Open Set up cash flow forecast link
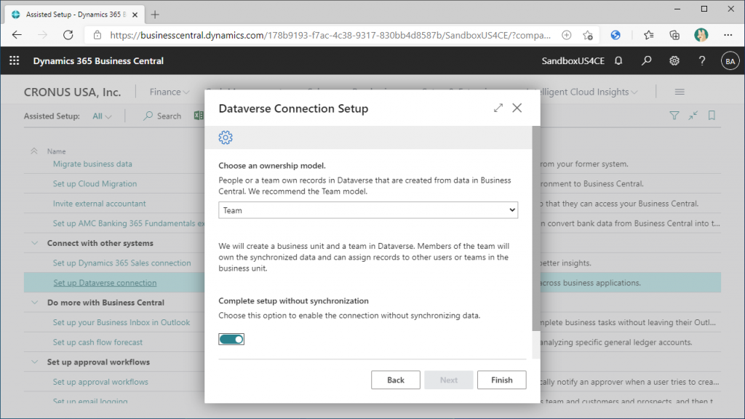The width and height of the screenshot is (745, 419). coord(97,342)
